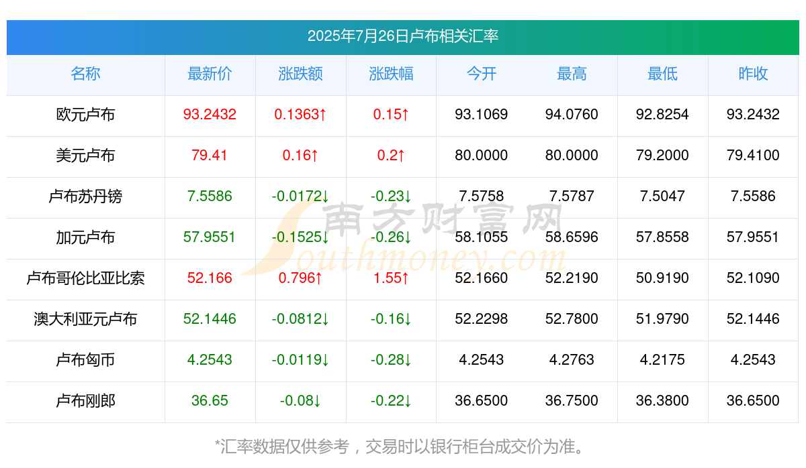806x468 pixels.
Task: Click change percent -0.26↓
Action: (x=391, y=237)
